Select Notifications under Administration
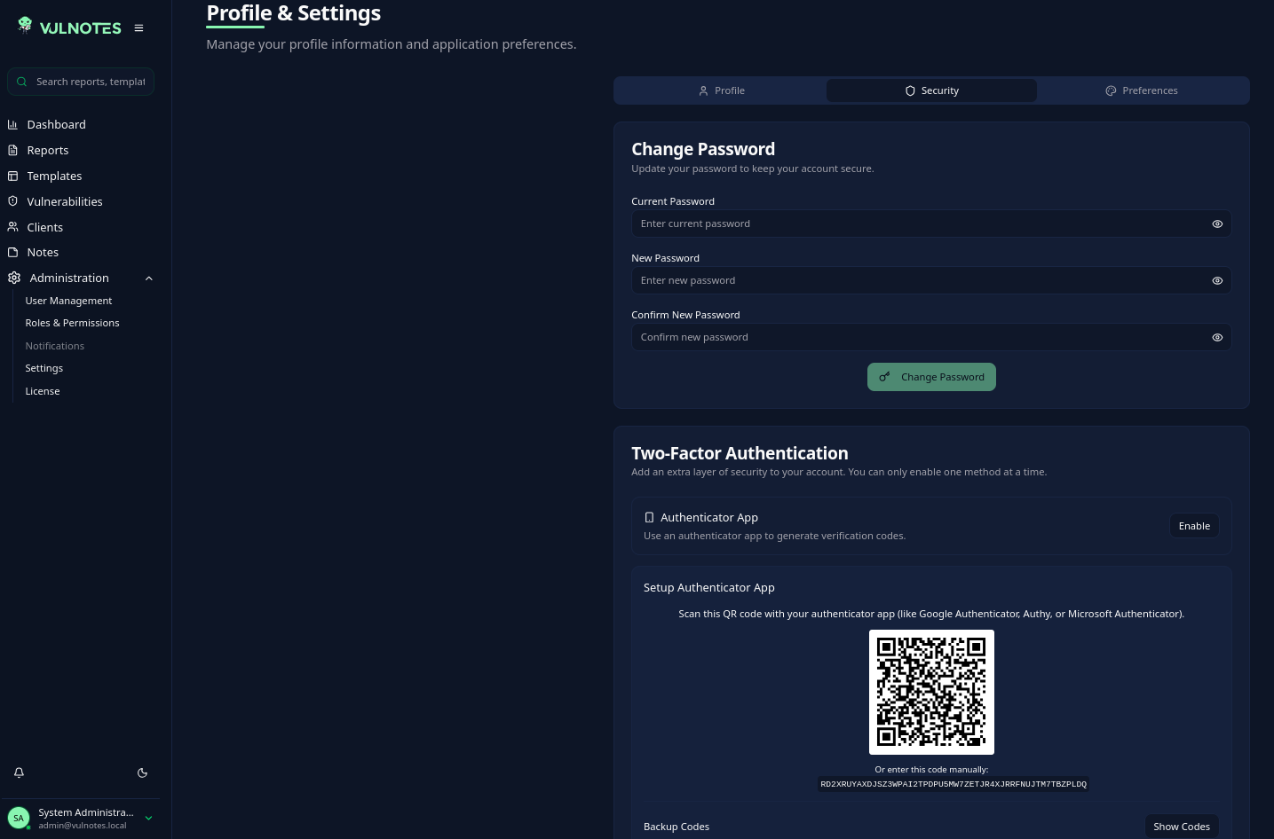The height and width of the screenshot is (839, 1274). [x=54, y=346]
